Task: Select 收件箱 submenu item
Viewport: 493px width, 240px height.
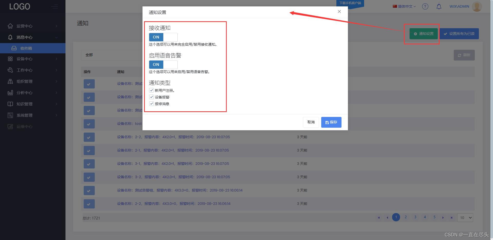Action: coord(33,48)
